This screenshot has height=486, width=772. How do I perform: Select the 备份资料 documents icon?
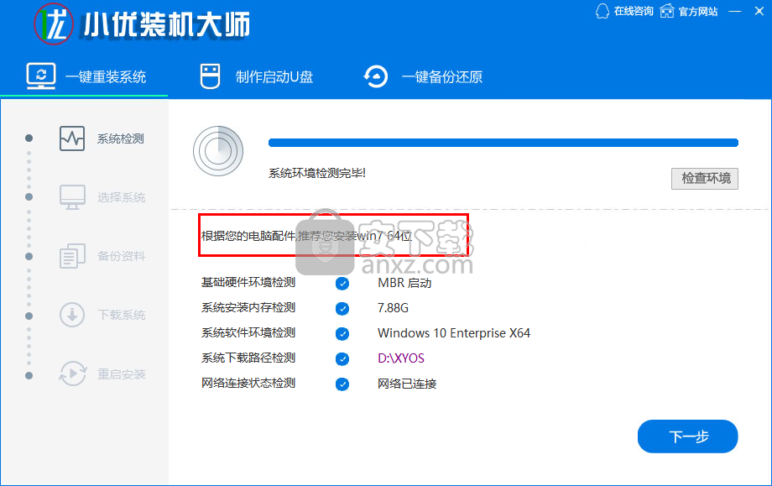72,256
